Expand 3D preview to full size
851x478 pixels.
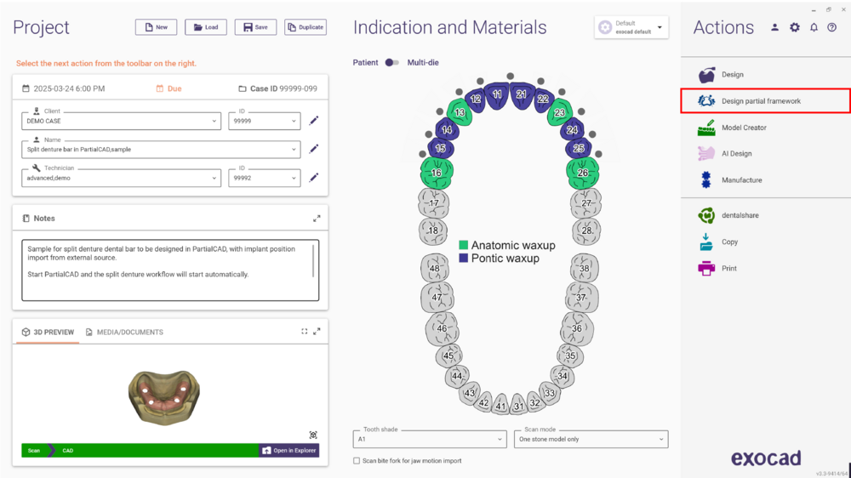click(317, 331)
